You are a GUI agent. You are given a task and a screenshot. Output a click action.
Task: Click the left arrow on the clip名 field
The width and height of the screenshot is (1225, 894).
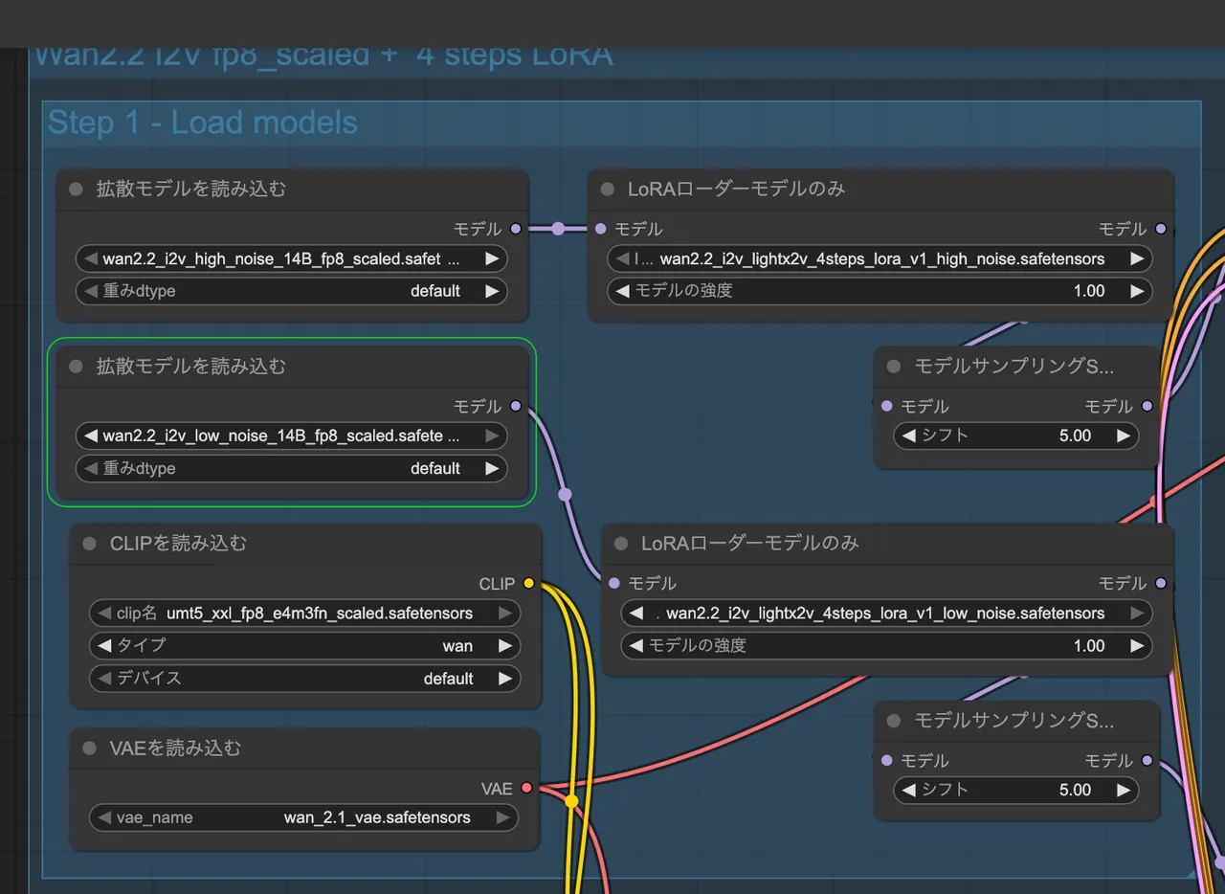102,614
